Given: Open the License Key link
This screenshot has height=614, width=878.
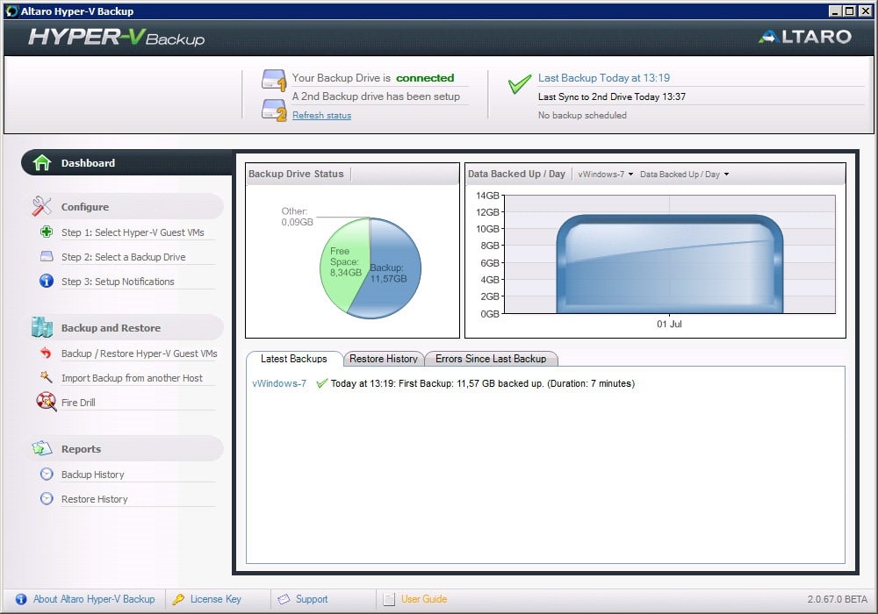Looking at the screenshot, I should click(x=216, y=599).
